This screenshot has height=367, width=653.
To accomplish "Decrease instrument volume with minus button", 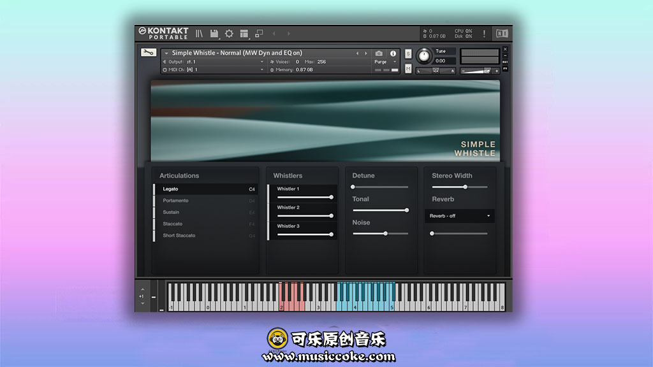I will click(463, 71).
